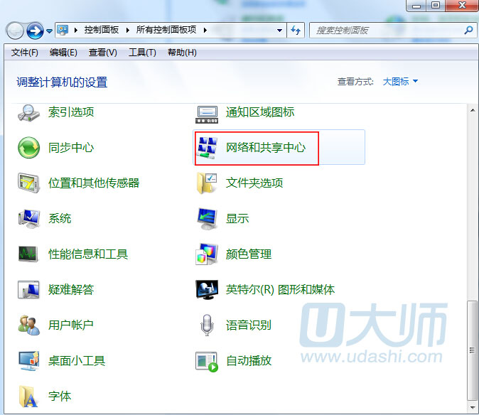Viewport: 479px width, 415px height.
Task: Expand the address bar history dropdown arrow
Action: click(x=280, y=31)
